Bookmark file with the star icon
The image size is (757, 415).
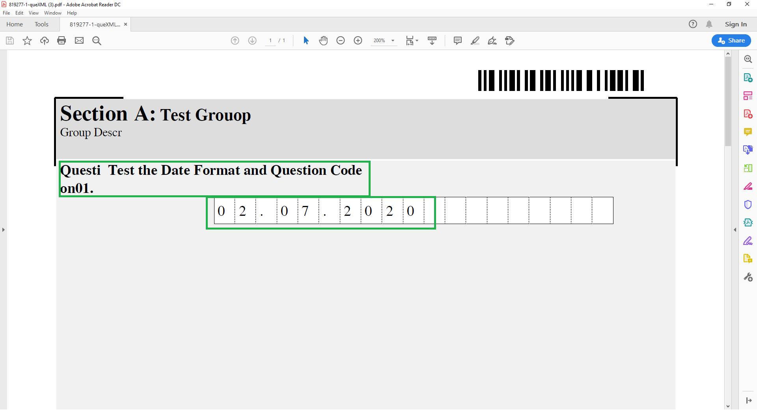tap(27, 41)
